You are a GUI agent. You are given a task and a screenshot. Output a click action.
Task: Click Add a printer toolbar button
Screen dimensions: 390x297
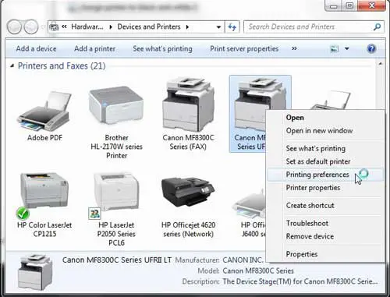pos(94,48)
